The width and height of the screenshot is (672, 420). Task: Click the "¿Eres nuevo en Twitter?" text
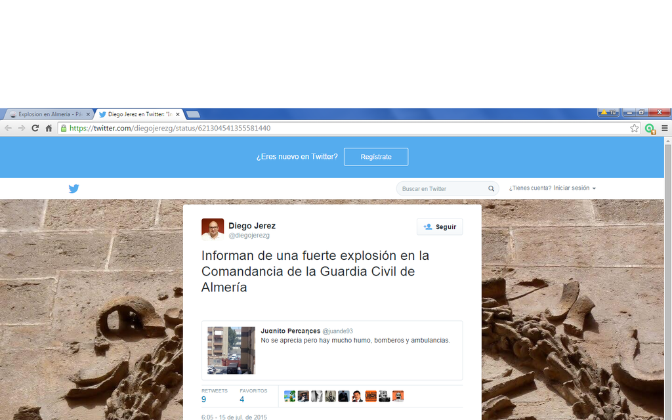click(x=297, y=157)
